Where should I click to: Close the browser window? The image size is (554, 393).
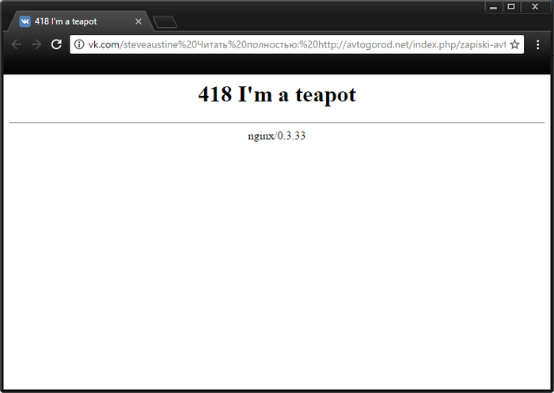pyautogui.click(x=535, y=6)
